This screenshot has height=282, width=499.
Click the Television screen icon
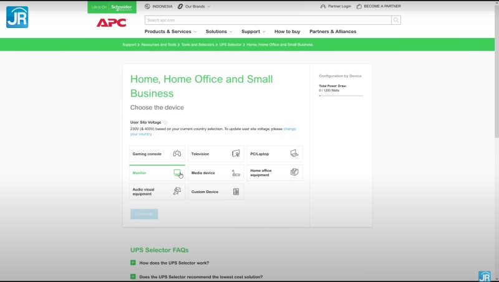coord(236,154)
